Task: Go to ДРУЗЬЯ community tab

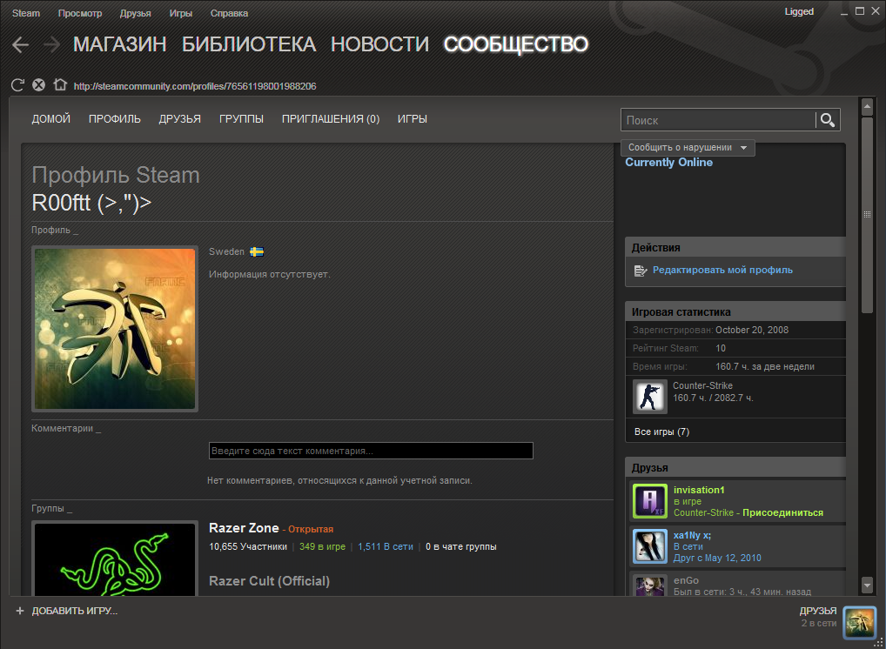Action: click(179, 118)
